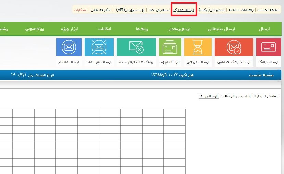Click the پیامک های فیلتر شده caption
The height and width of the screenshot is (174, 284).
click(136, 62)
